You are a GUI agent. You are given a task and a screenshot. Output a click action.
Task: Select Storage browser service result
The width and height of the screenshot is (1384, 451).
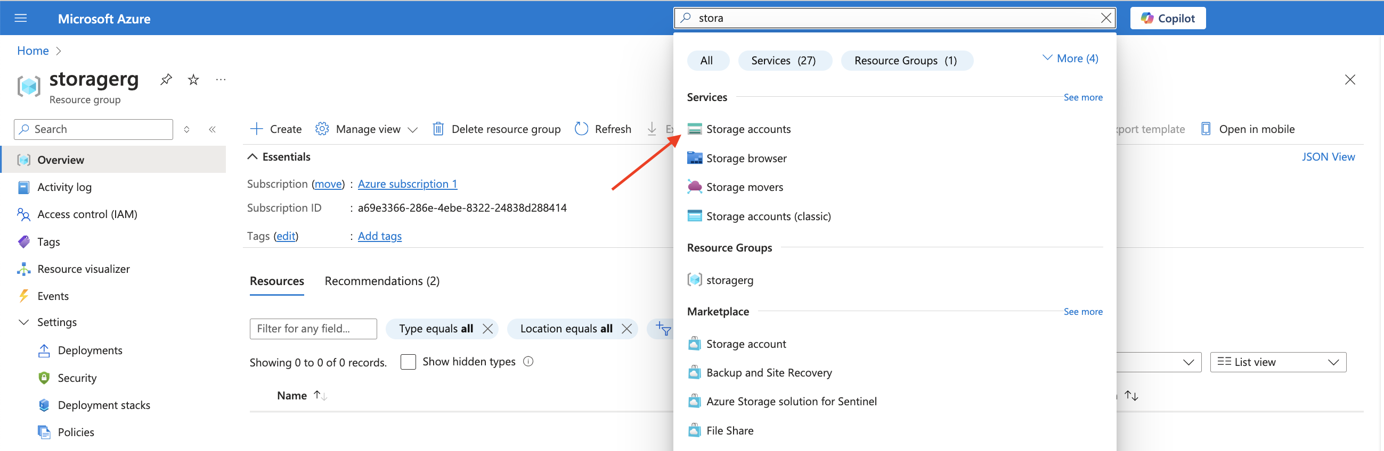point(746,158)
